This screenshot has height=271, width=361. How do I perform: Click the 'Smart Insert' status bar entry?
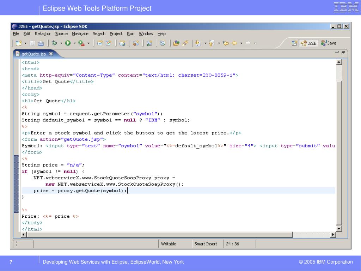[x=206, y=244]
